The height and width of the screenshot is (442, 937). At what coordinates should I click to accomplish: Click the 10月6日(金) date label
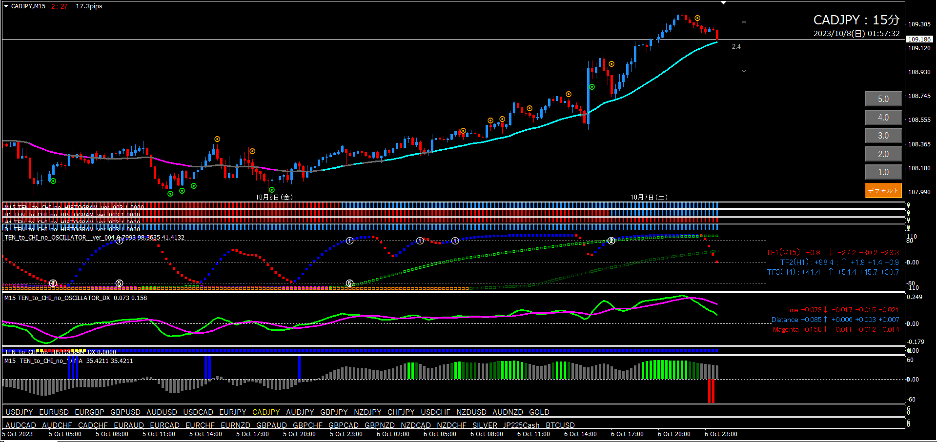click(274, 197)
